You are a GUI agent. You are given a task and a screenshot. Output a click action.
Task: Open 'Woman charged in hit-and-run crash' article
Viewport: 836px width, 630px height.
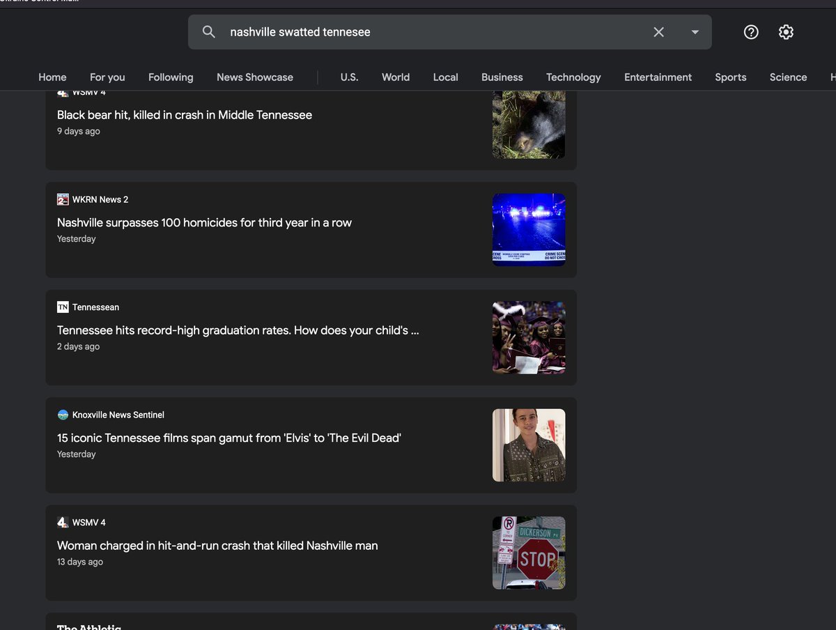tap(217, 546)
